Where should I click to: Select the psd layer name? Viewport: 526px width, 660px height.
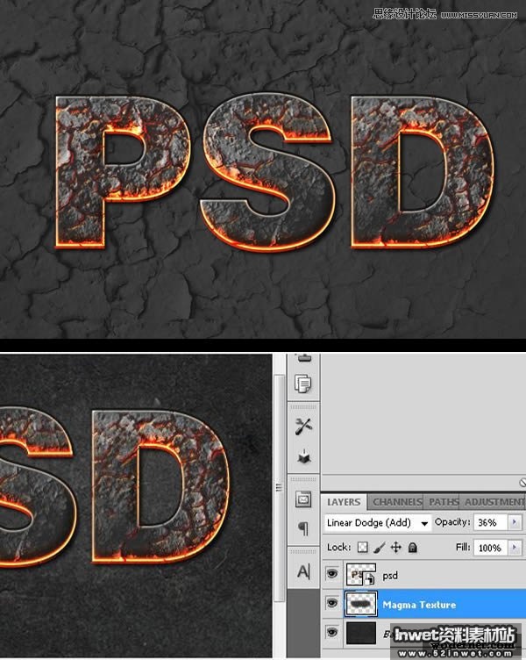[390, 576]
